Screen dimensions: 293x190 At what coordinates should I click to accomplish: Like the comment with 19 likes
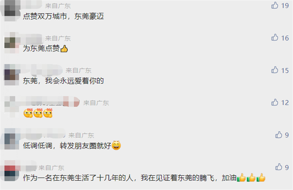click(274, 6)
